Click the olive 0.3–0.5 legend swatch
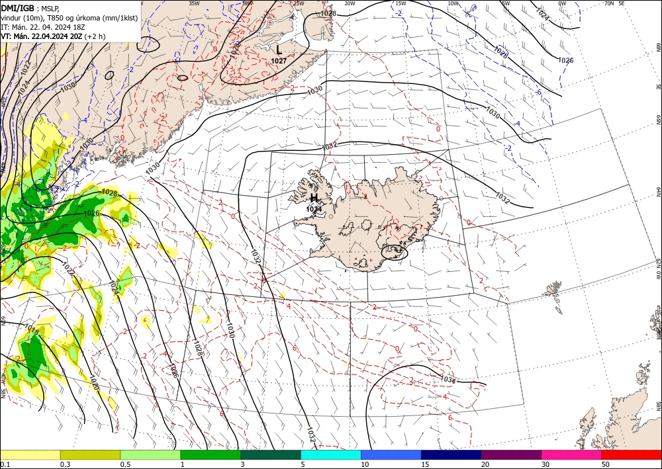662x469 pixels. 90,454
